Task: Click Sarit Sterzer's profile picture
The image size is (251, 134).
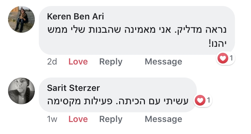Action: (x=21, y=91)
